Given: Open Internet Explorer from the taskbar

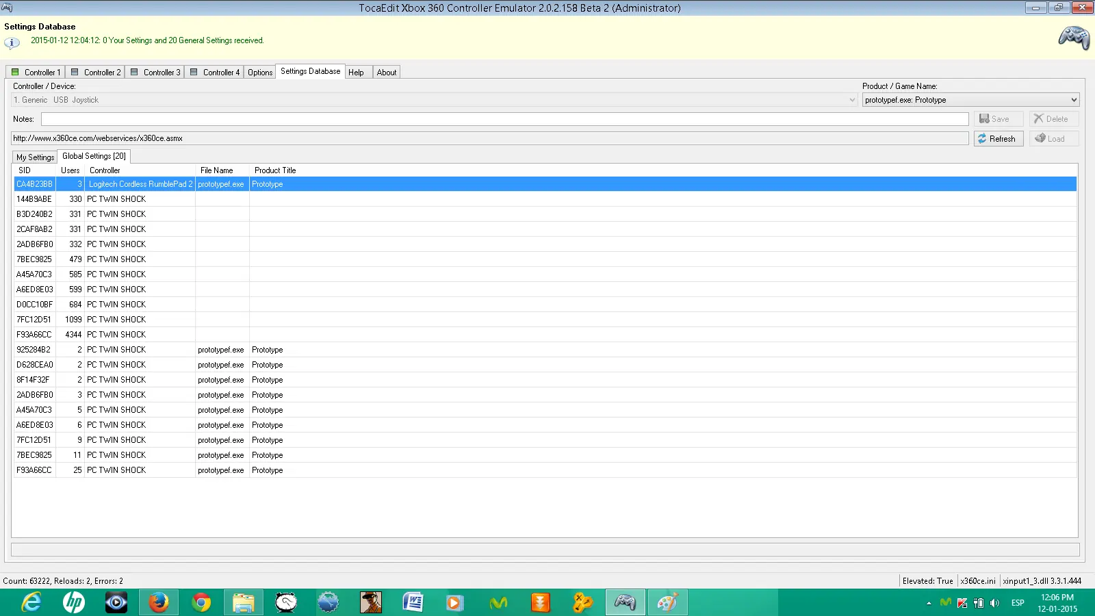Looking at the screenshot, I should (31, 602).
